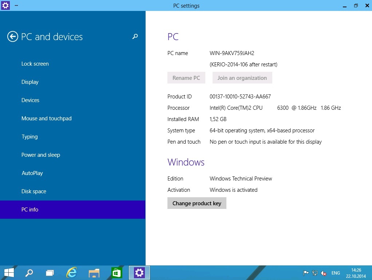372x280 pixels.
Task: Open the Action Center flag icon
Action: 306,273
